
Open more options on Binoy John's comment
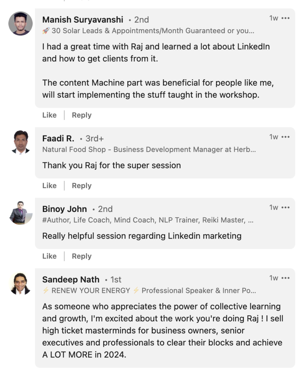click(x=285, y=208)
